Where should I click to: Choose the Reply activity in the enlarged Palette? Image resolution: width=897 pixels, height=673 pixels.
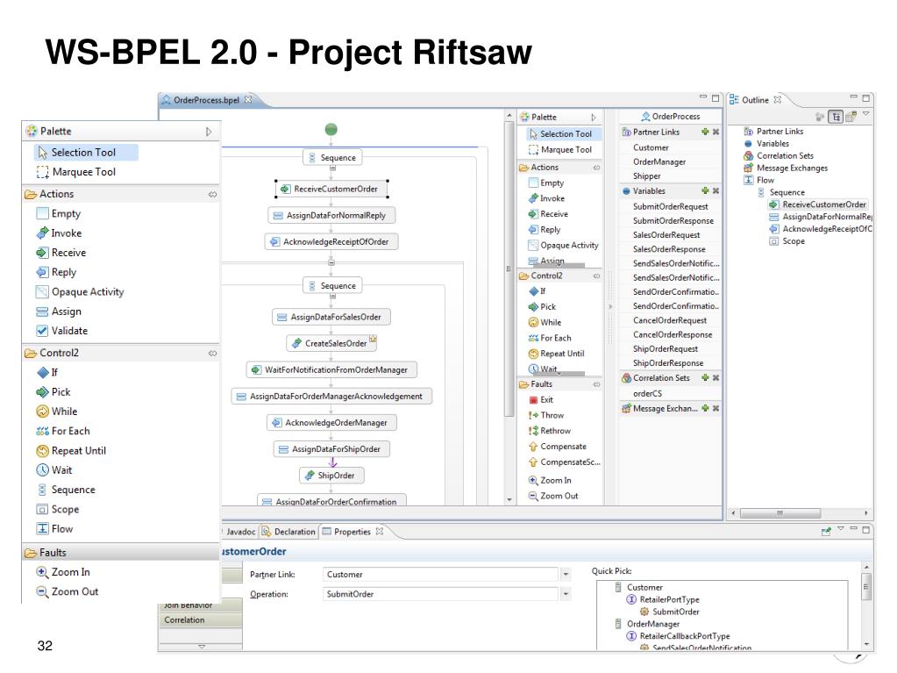pos(56,272)
